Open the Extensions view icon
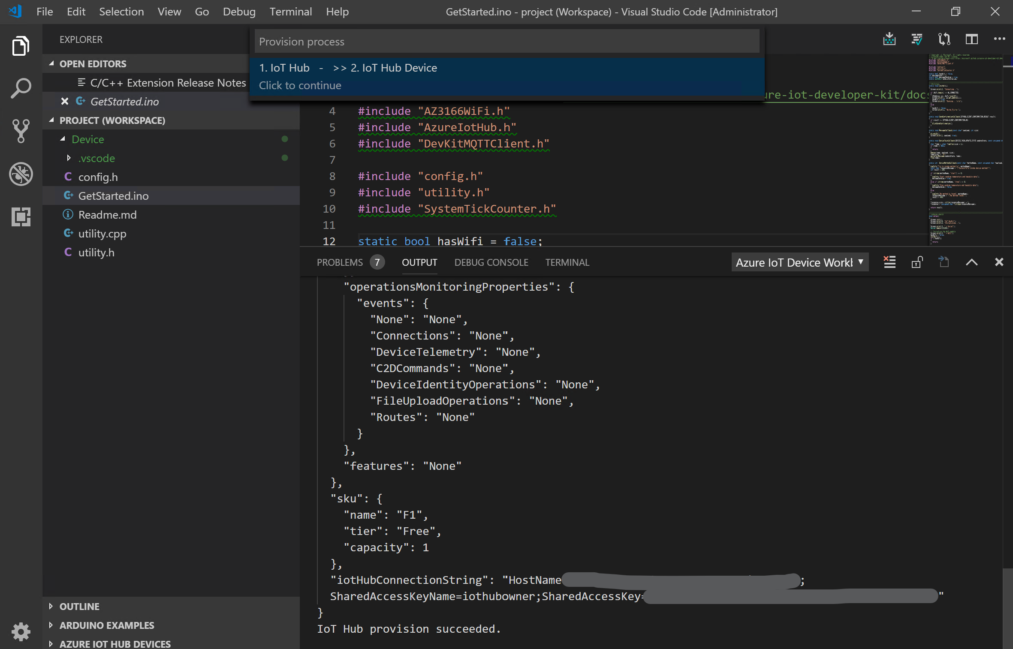This screenshot has height=649, width=1013. (21, 217)
